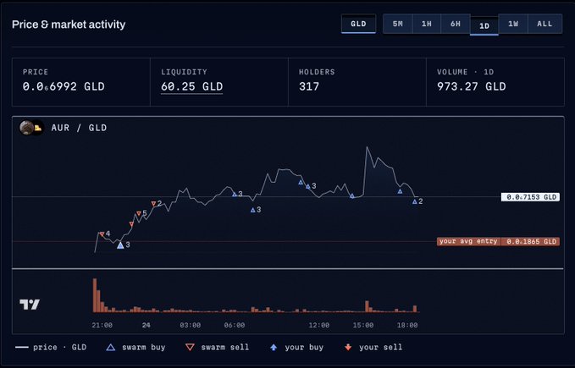Select the 1D timeframe tab

tap(484, 26)
